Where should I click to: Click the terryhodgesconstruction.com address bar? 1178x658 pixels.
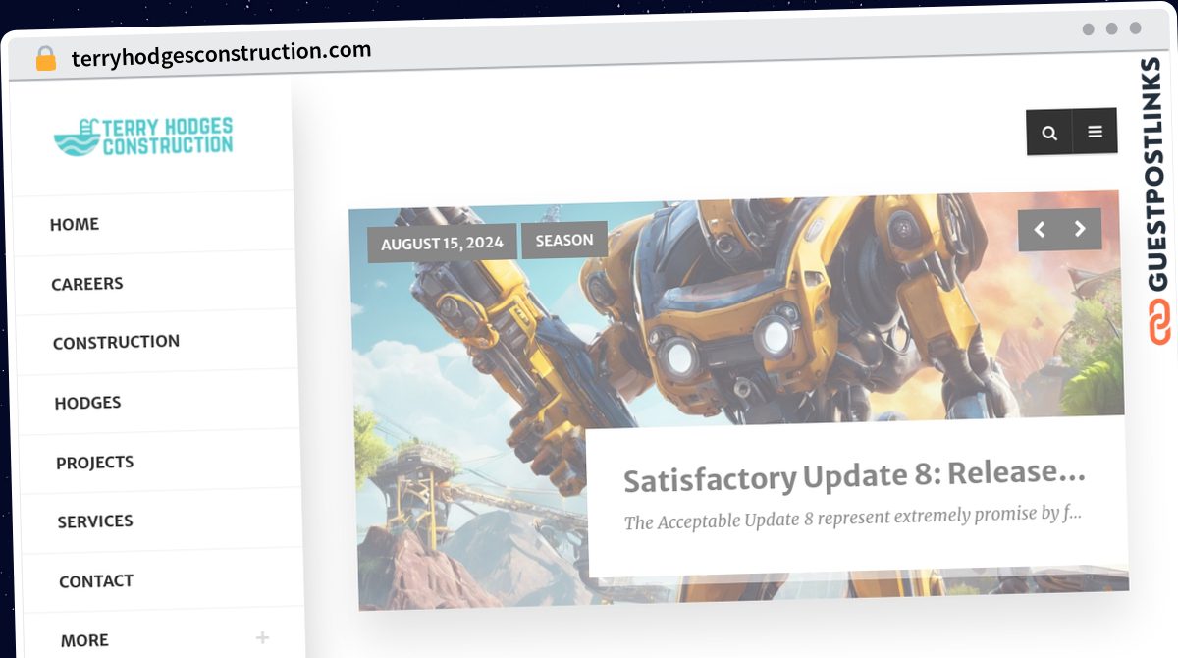221,54
